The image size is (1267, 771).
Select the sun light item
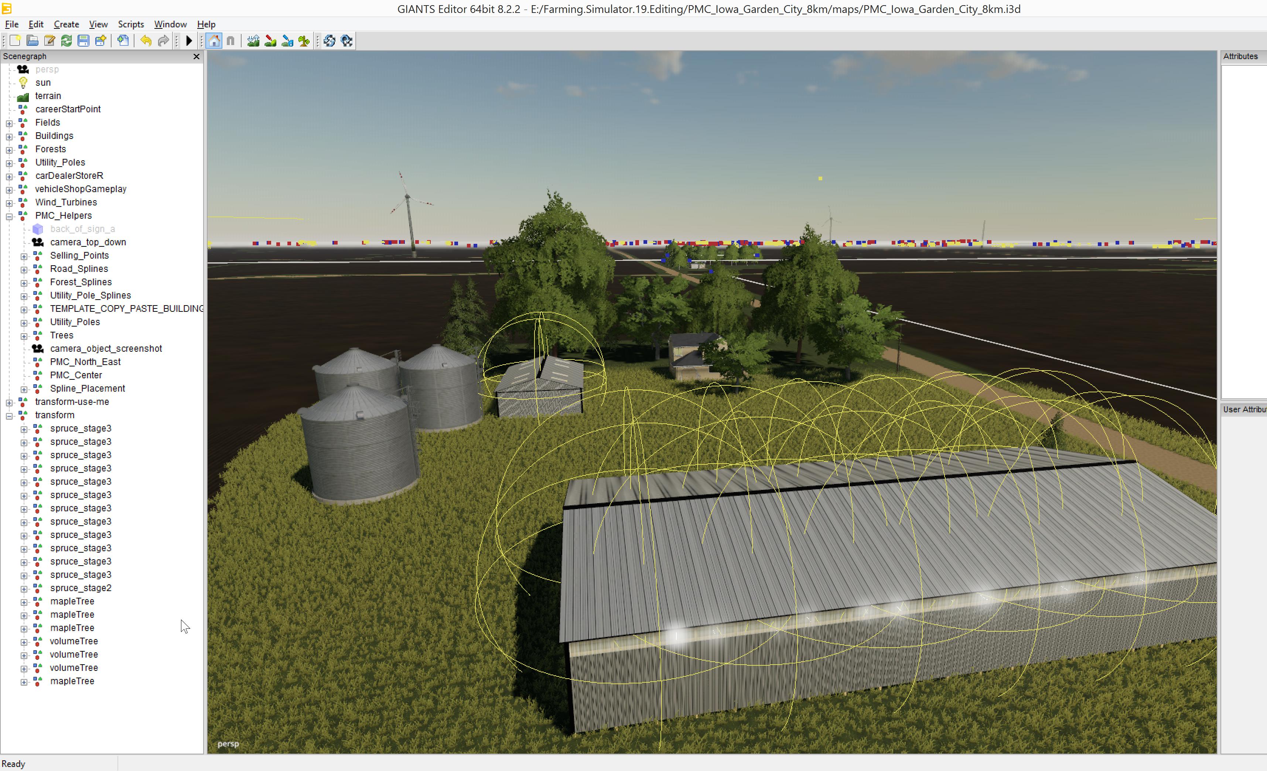pos(43,82)
